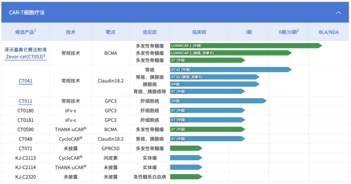Open the 泽沃基奥仑赛注射液 Zevor-cel(CT053) link

click(x=25, y=53)
